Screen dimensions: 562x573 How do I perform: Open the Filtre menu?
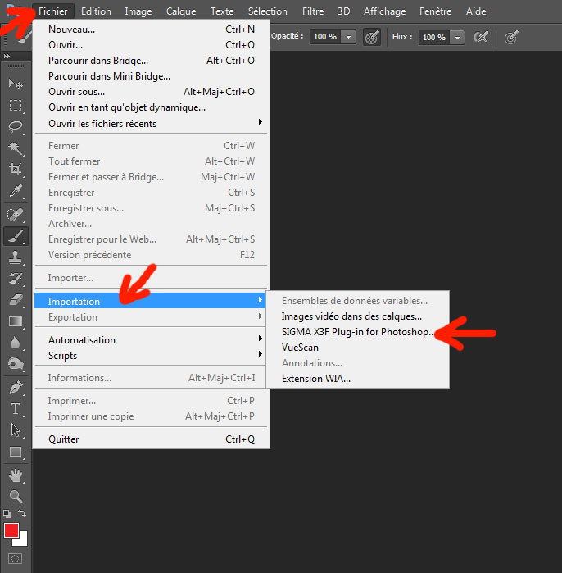[x=313, y=11]
